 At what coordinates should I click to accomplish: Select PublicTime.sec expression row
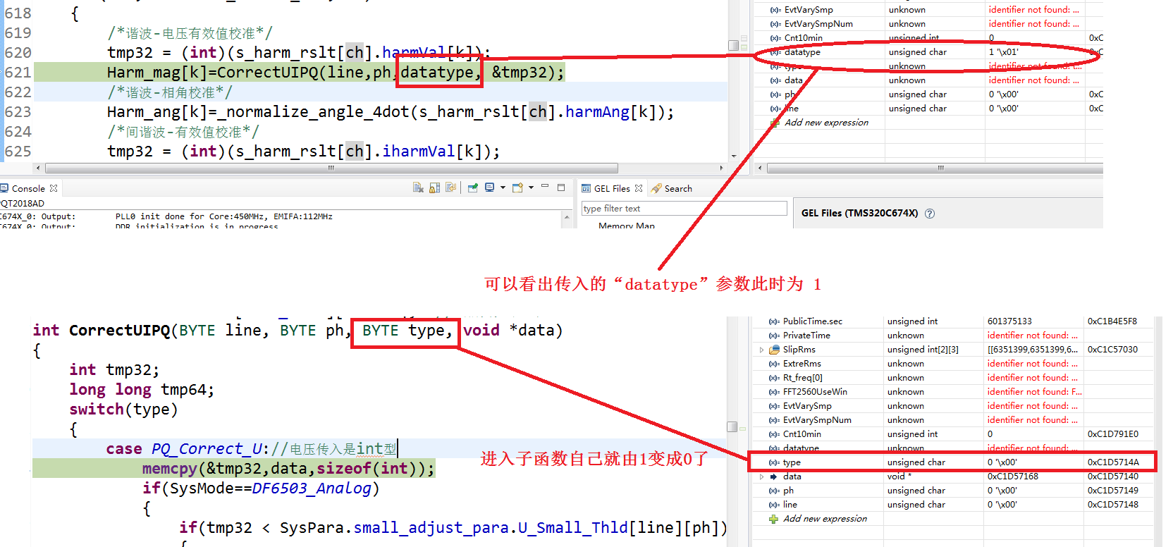[953, 321]
